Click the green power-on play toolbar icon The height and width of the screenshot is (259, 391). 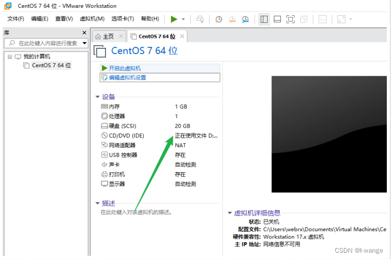174,19
